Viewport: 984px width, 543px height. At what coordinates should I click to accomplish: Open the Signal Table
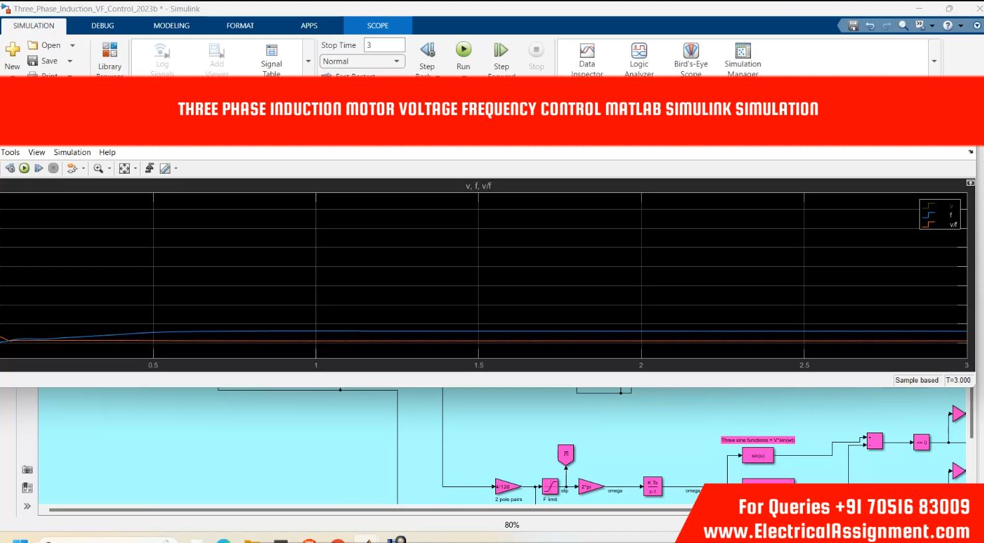pyautogui.click(x=272, y=59)
